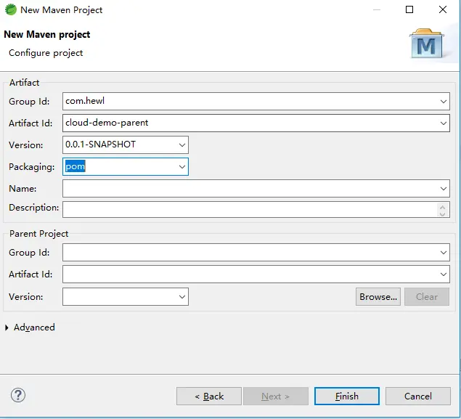This screenshot has height=419, width=461.
Task: Expand the Advanced section
Action: tap(7, 328)
